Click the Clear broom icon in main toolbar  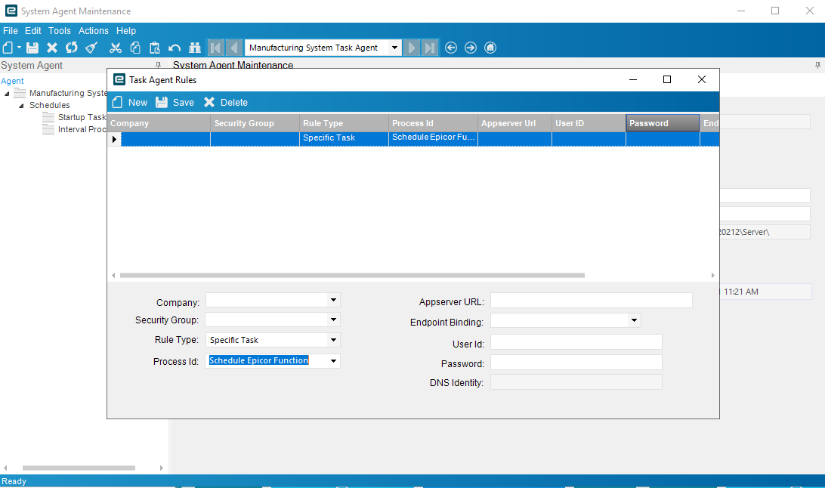[x=91, y=48]
